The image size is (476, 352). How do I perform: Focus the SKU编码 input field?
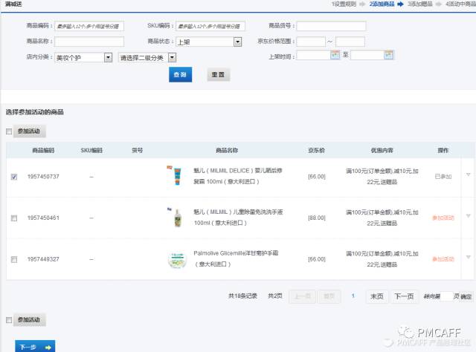pyautogui.click(x=210, y=26)
